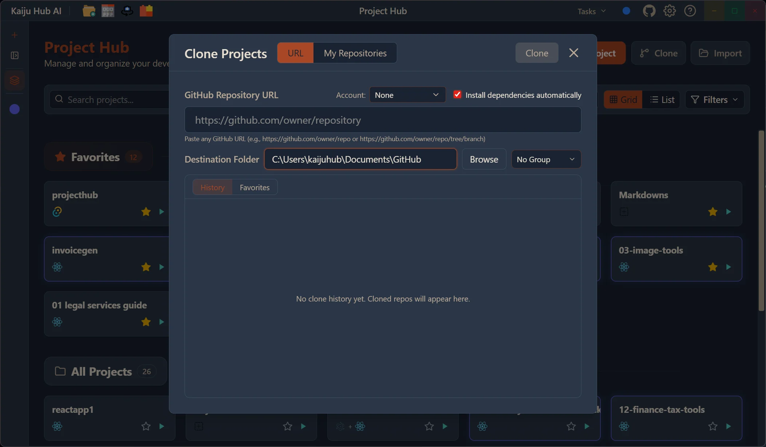
Task: Unfavorite the projecthub project star
Action: point(146,212)
